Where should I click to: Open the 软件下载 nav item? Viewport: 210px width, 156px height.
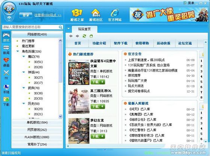[121, 43]
